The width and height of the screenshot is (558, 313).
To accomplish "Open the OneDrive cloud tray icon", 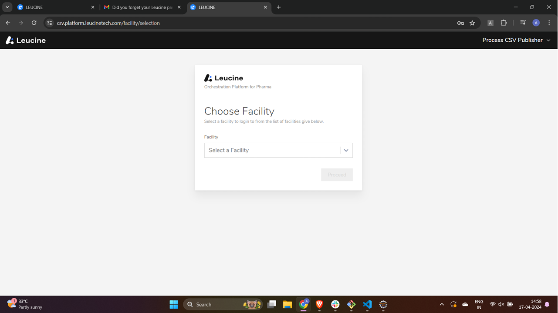I will click(465, 304).
